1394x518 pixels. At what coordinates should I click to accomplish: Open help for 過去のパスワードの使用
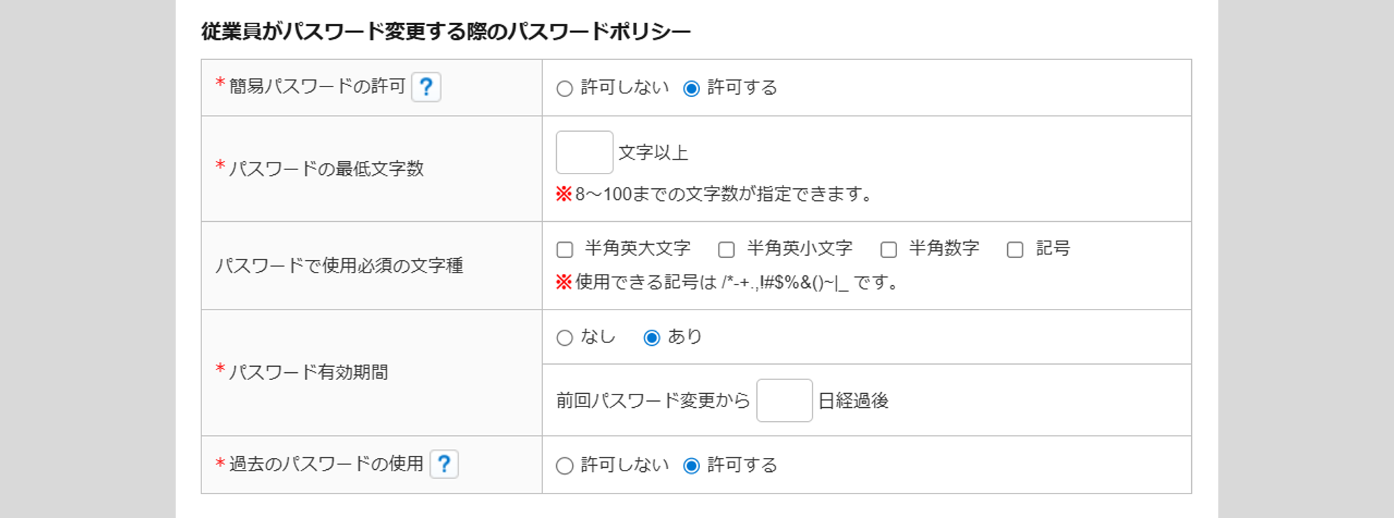pos(444,464)
